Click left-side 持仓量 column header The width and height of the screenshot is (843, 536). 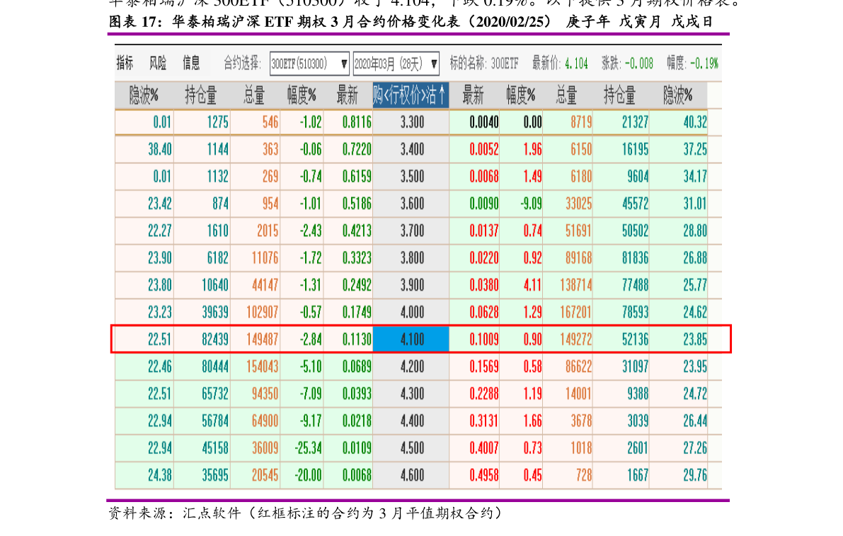click(200, 95)
